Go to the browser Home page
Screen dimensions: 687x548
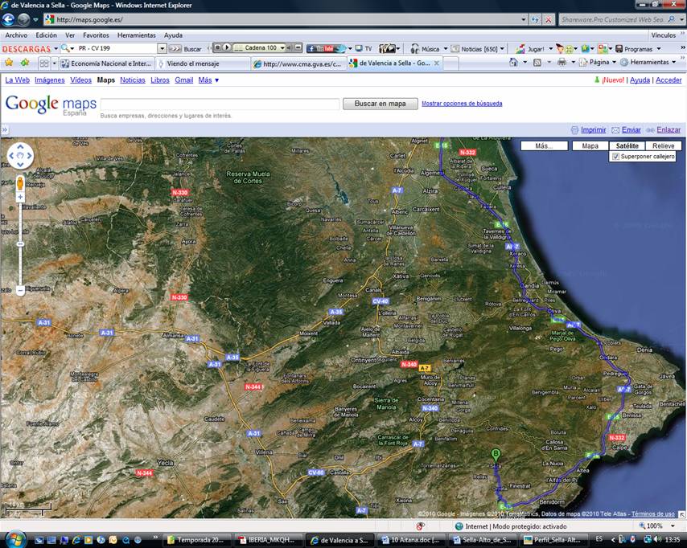[513, 62]
